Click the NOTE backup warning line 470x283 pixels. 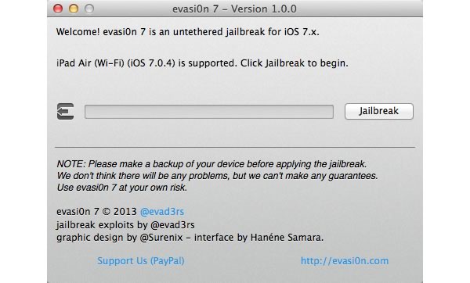point(211,164)
